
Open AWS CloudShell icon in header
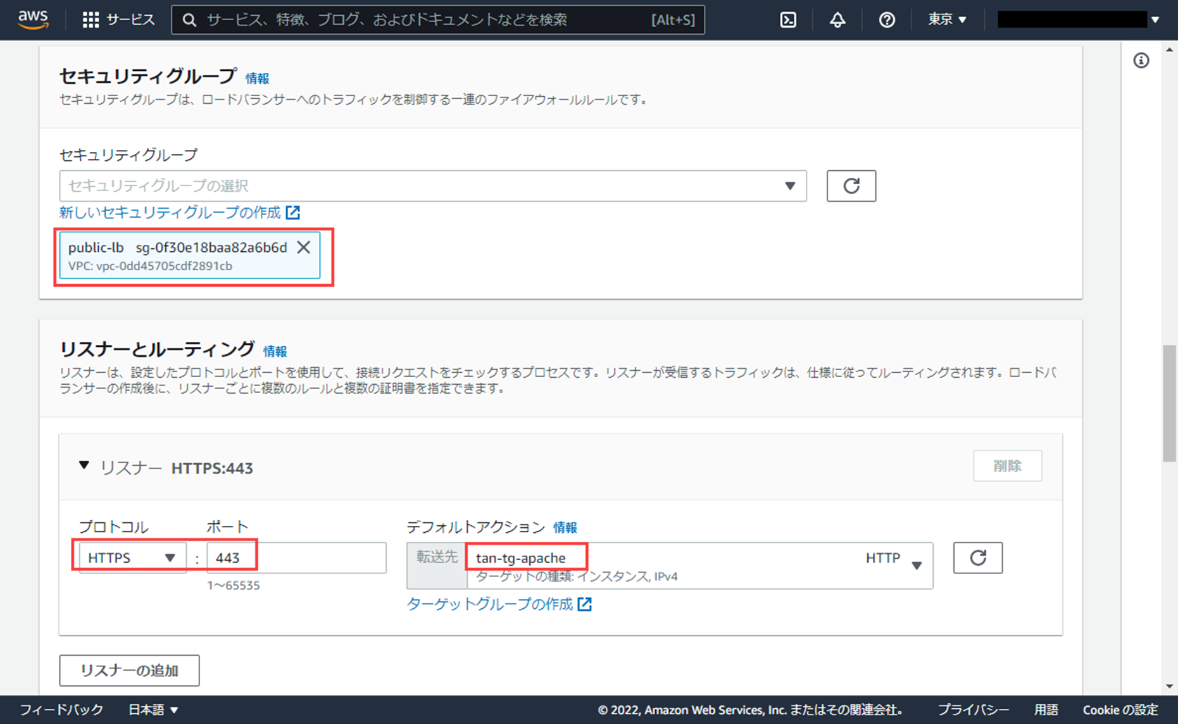point(788,20)
